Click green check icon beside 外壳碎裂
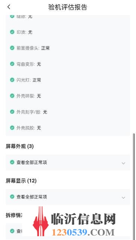Viewport: 136px width, 240px height. pyautogui.click(x=12, y=96)
